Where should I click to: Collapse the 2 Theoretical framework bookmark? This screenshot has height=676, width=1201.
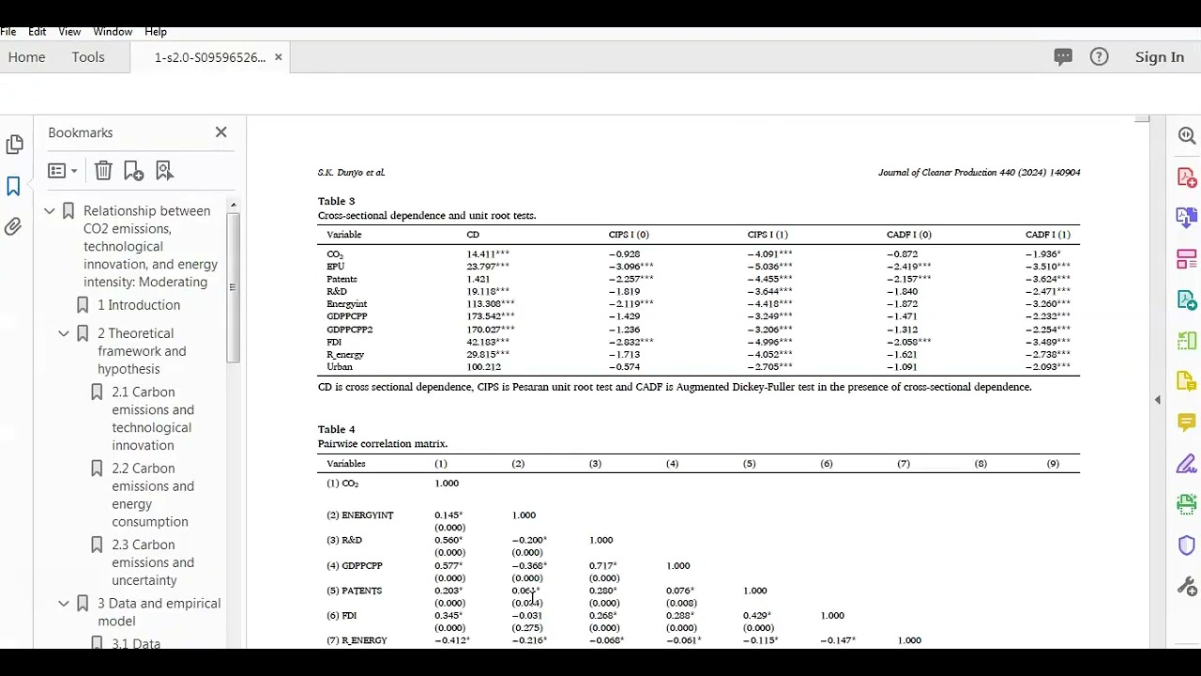tap(64, 333)
